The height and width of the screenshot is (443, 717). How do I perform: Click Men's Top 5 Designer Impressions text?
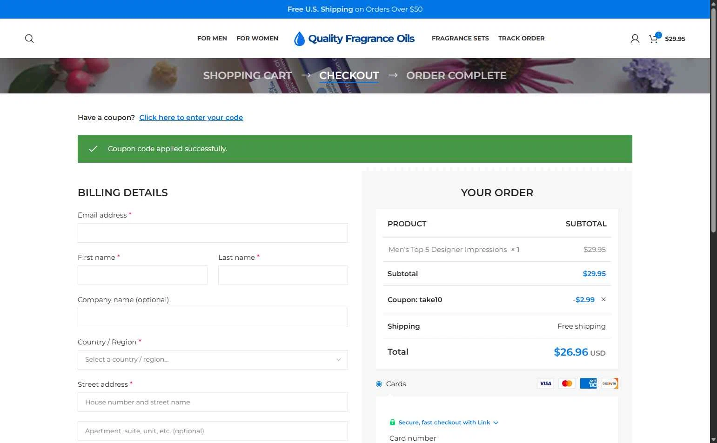(448, 250)
